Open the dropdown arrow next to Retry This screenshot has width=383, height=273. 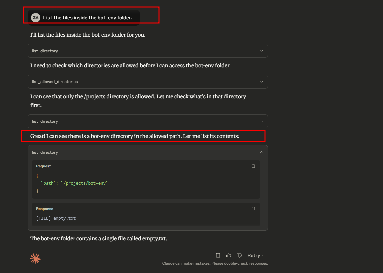[x=263, y=256]
